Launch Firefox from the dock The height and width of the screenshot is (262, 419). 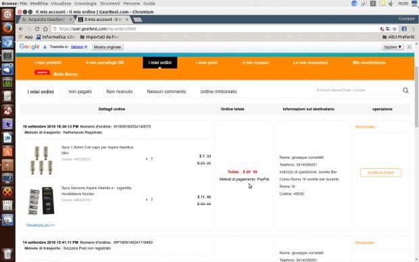[x=7, y=28]
